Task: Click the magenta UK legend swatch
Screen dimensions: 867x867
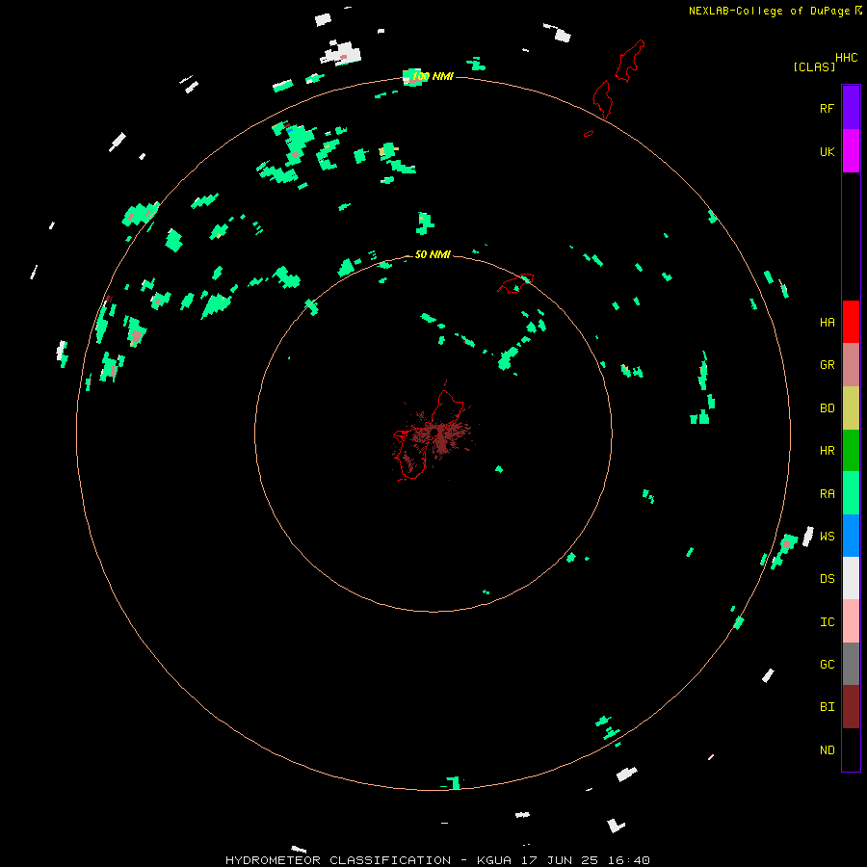Action: 851,151
